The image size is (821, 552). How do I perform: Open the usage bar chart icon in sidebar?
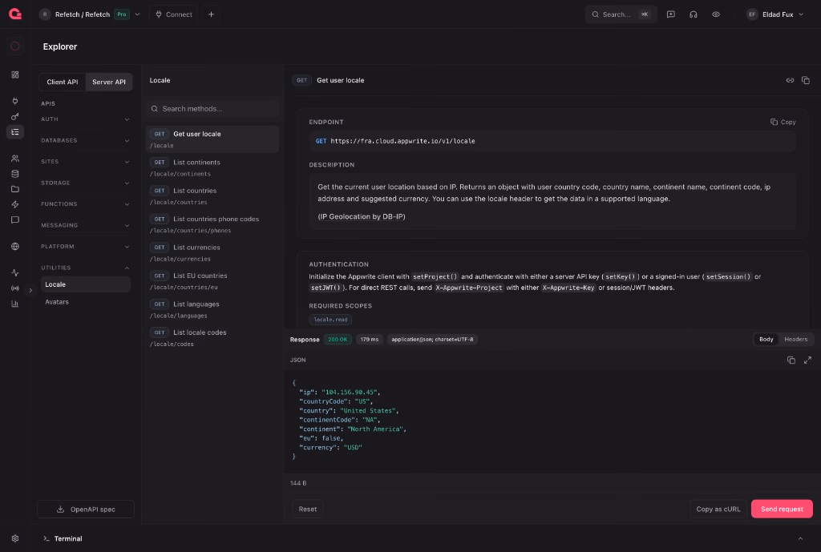click(15, 304)
